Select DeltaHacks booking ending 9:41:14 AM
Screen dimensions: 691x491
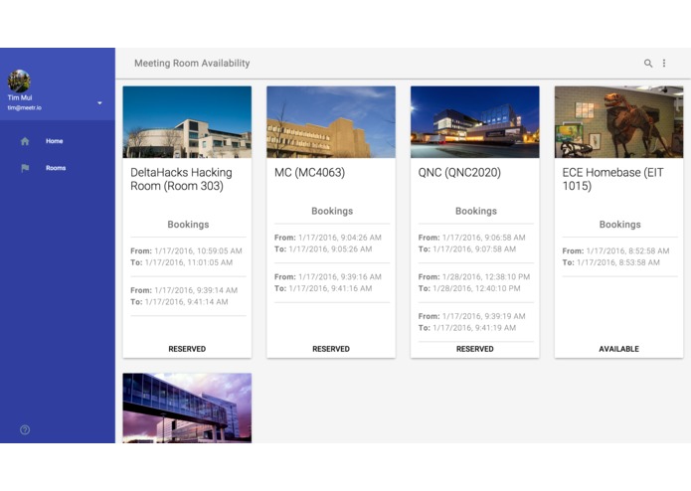pos(179,301)
